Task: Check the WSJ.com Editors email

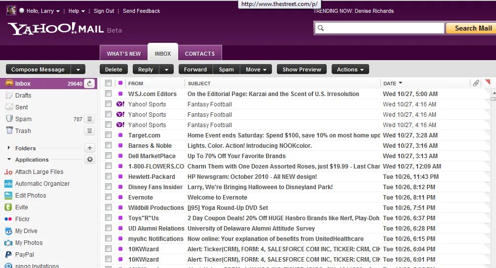Action: pyautogui.click(x=109, y=94)
